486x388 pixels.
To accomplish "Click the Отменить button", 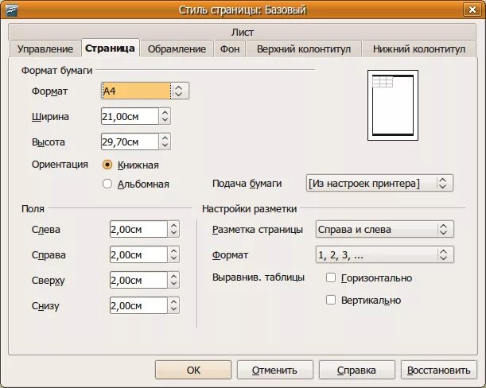I will pos(275,370).
